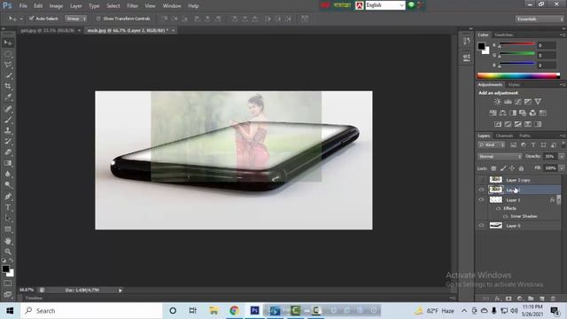Viewport: 567px width, 319px height.
Task: Select the Dodge tool
Action: 8,185
